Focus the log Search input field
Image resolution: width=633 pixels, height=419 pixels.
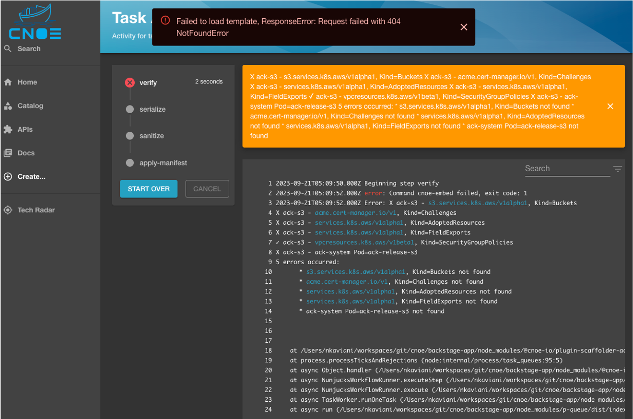click(x=567, y=169)
